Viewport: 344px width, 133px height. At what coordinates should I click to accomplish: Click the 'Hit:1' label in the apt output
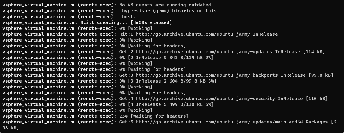[126, 34]
